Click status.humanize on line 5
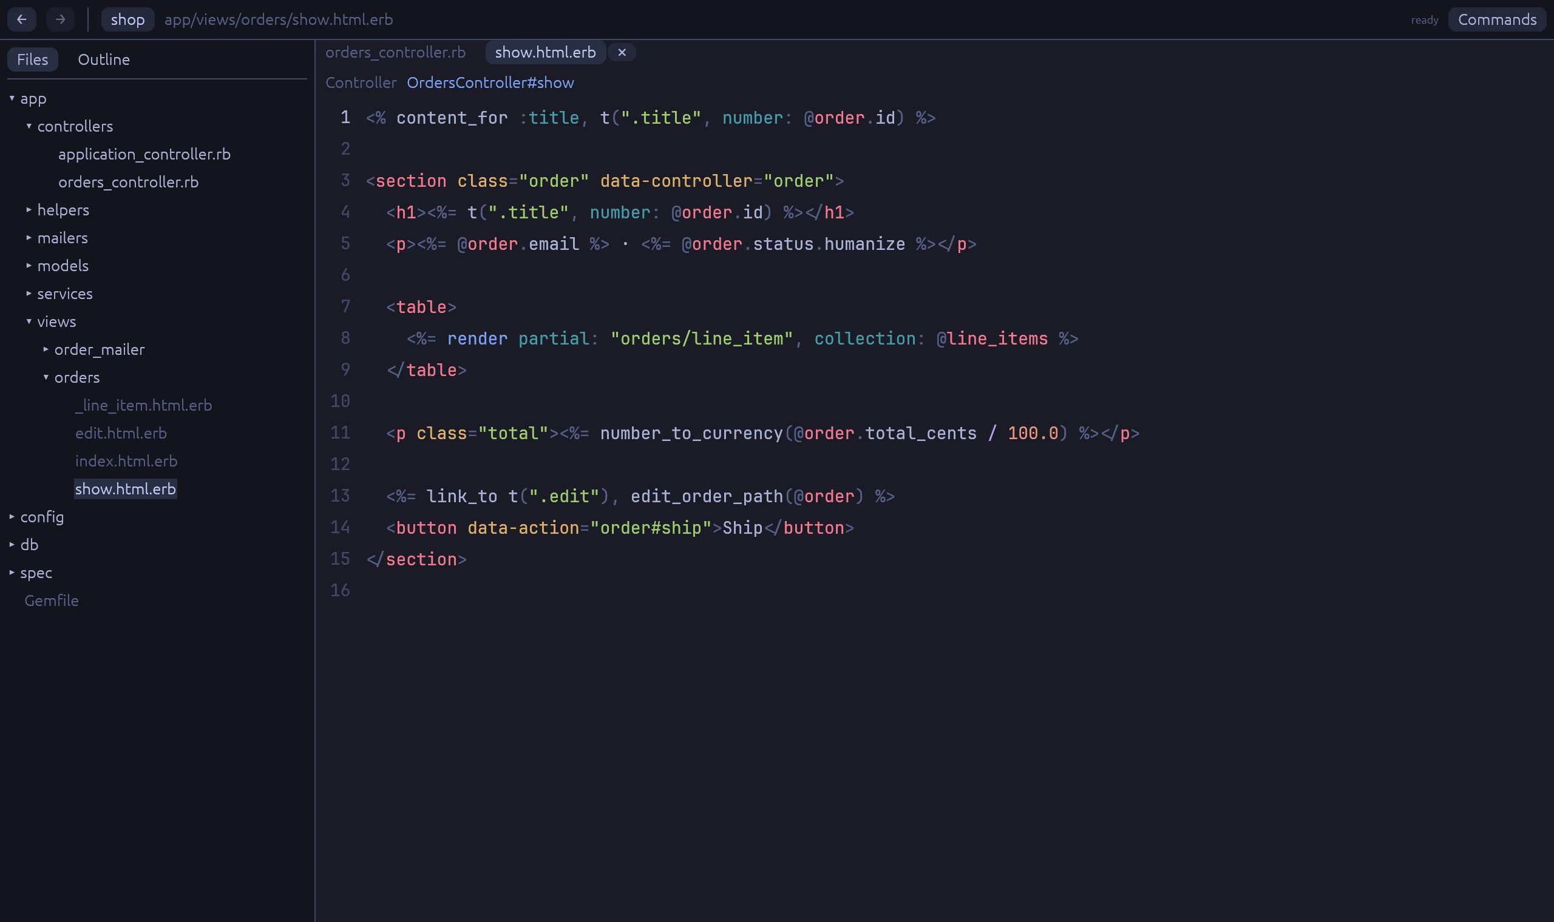 (829, 244)
